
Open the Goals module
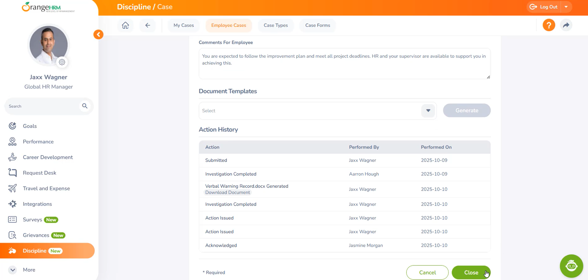click(30, 126)
